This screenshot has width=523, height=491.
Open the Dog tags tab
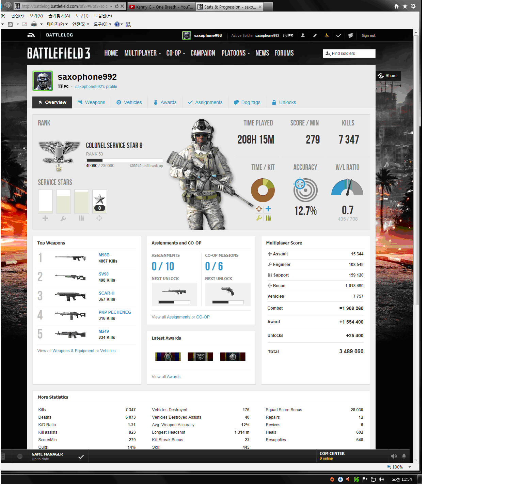tap(247, 102)
